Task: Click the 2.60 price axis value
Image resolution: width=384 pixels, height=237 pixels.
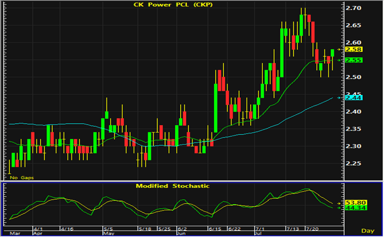Action: point(353,43)
